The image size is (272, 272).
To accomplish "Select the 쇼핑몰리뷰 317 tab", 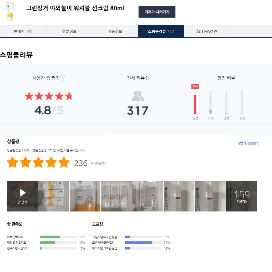I will (161, 31).
